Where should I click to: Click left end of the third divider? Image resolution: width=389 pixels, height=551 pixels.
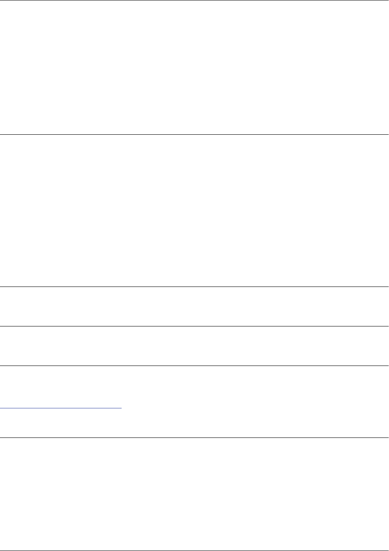click(2, 287)
